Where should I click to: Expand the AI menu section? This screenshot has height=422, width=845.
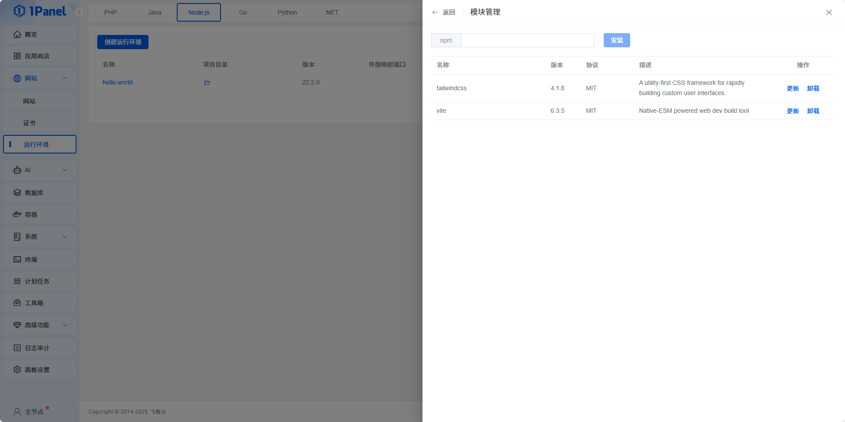[x=65, y=170]
